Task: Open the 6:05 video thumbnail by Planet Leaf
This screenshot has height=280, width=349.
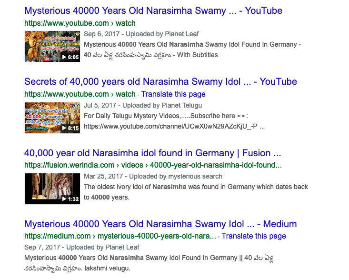Action: (52, 46)
